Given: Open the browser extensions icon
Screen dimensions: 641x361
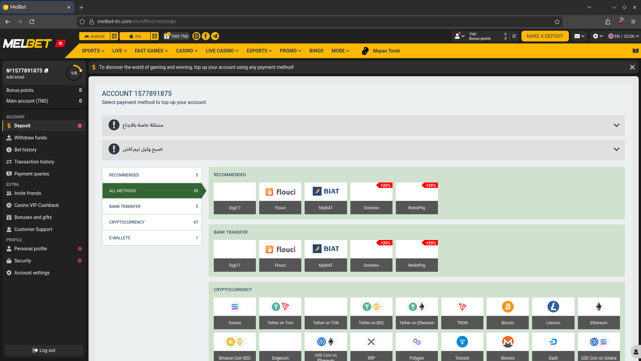Looking at the screenshot, I should pyautogui.click(x=608, y=22).
